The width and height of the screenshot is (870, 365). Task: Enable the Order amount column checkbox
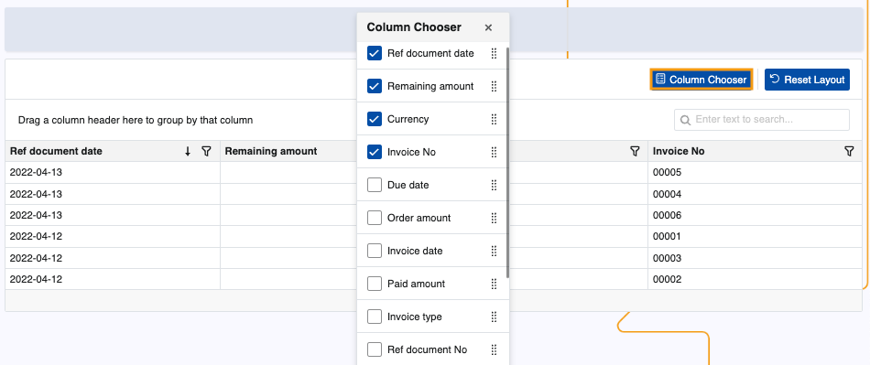click(375, 219)
